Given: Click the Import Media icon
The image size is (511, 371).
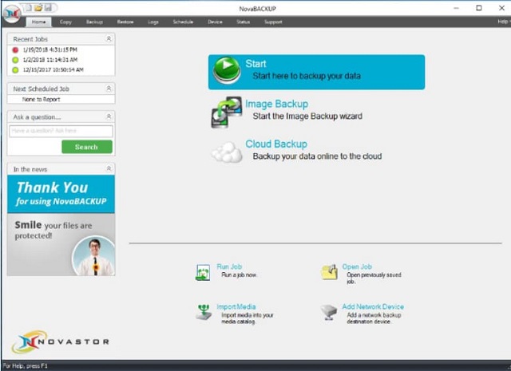Looking at the screenshot, I should pos(204,312).
